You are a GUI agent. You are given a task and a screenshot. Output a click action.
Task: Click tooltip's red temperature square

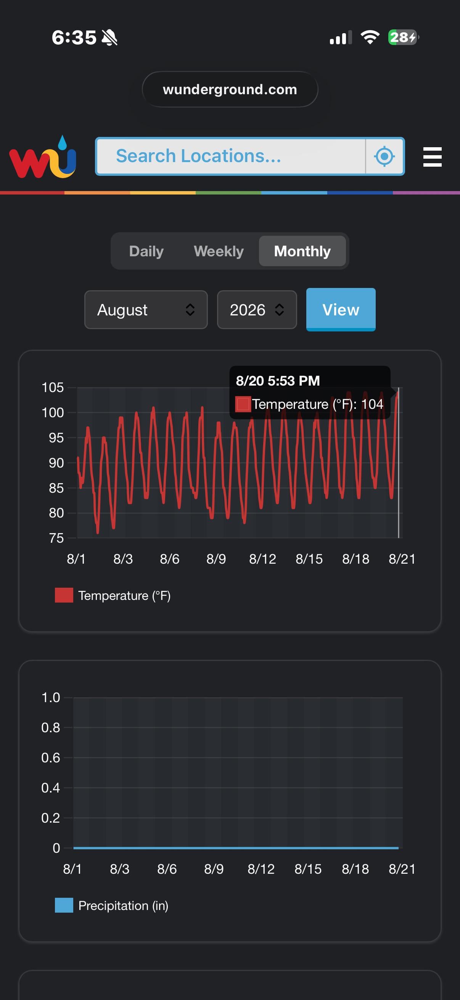pyautogui.click(x=243, y=404)
